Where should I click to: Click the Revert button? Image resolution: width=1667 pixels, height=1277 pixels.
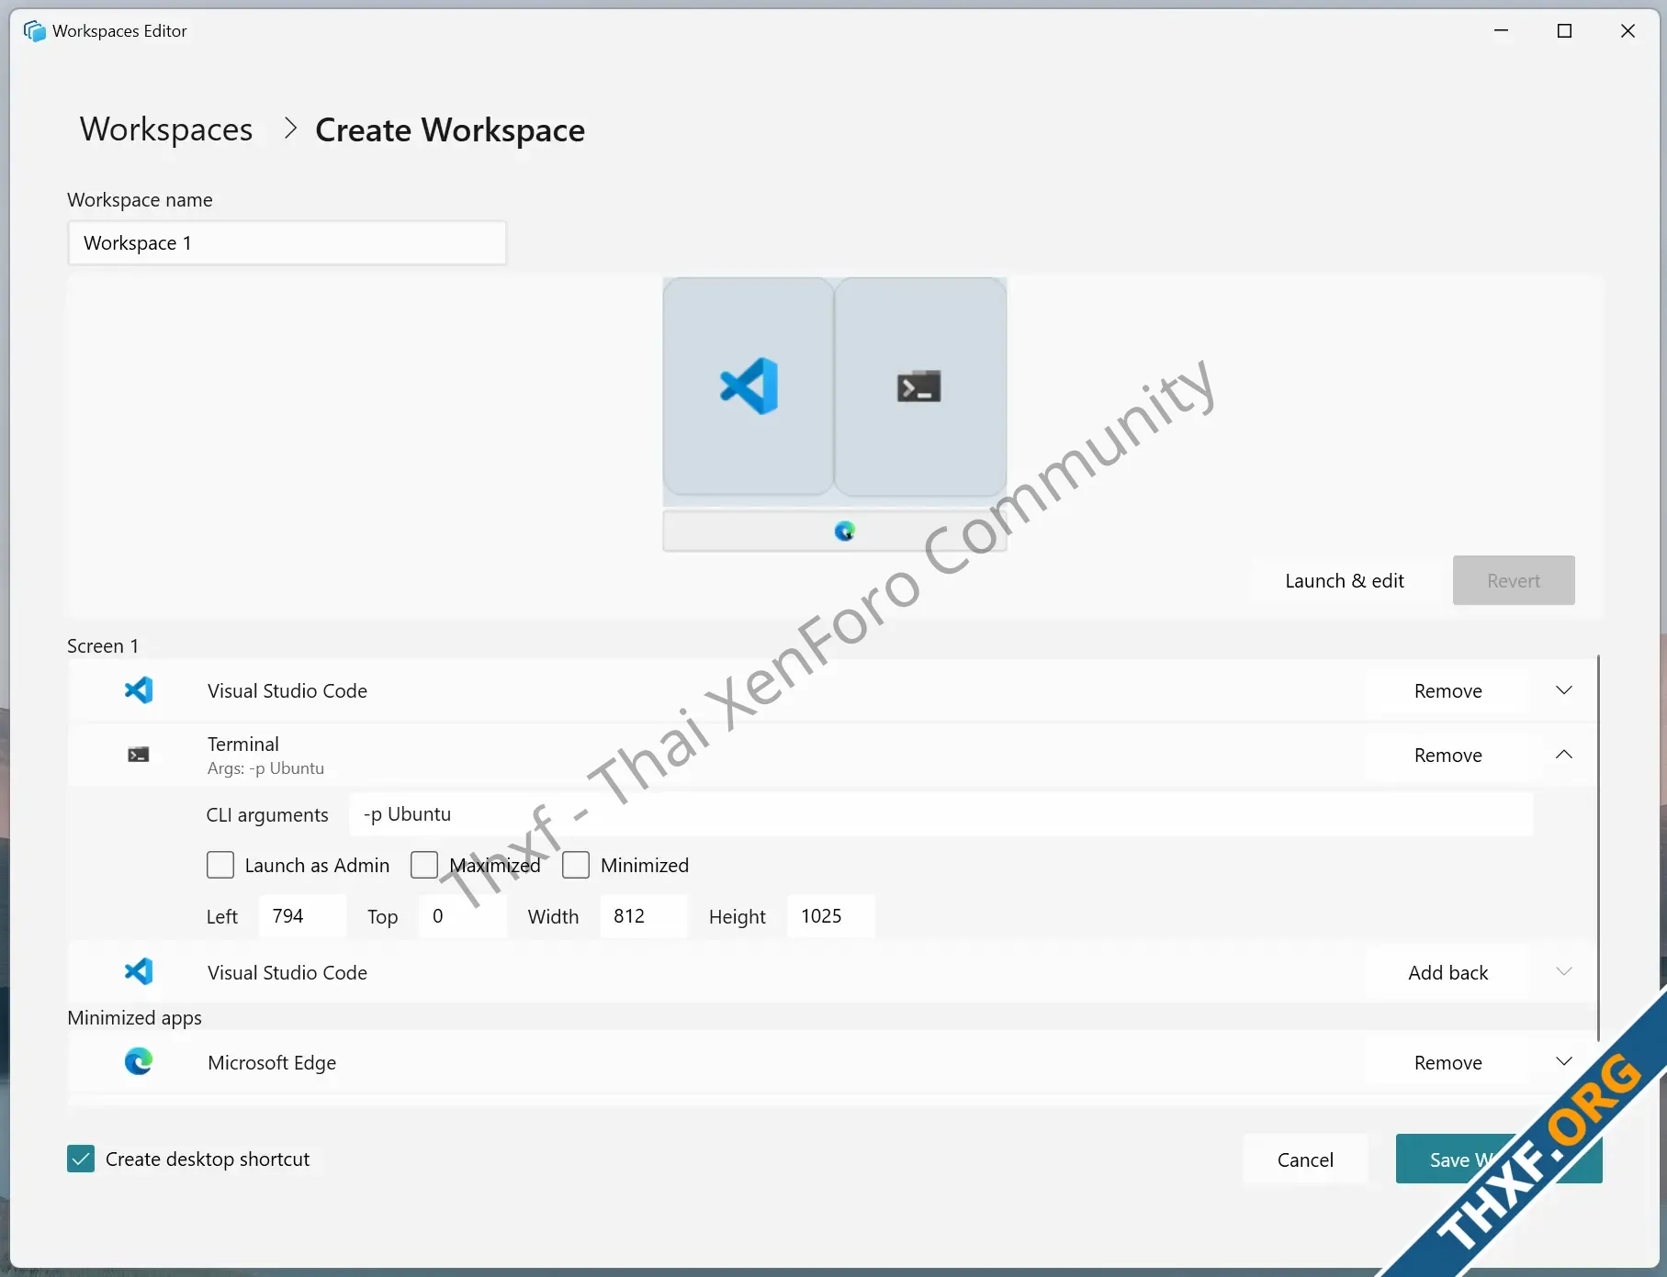click(1514, 580)
